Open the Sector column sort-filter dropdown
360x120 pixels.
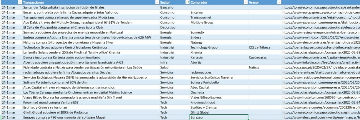tap(187, 2)
